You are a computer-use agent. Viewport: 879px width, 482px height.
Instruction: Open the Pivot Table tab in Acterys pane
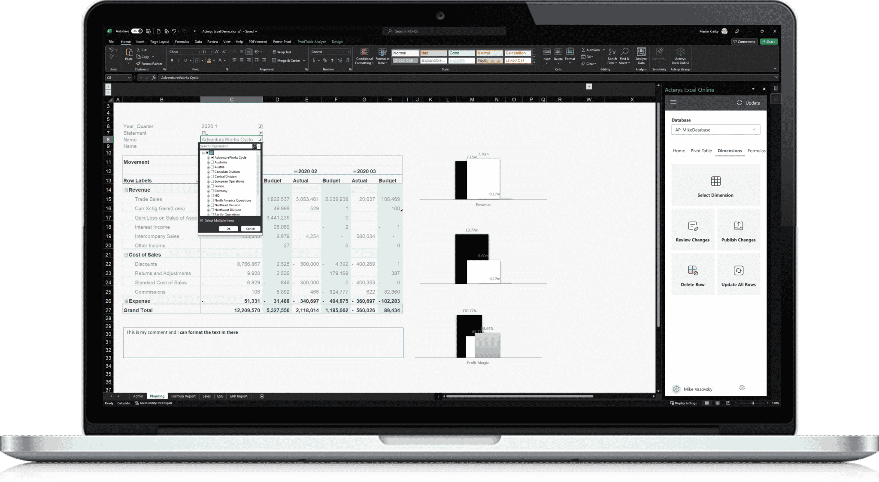(x=701, y=151)
